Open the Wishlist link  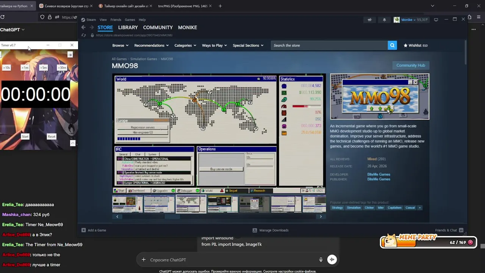click(416, 45)
